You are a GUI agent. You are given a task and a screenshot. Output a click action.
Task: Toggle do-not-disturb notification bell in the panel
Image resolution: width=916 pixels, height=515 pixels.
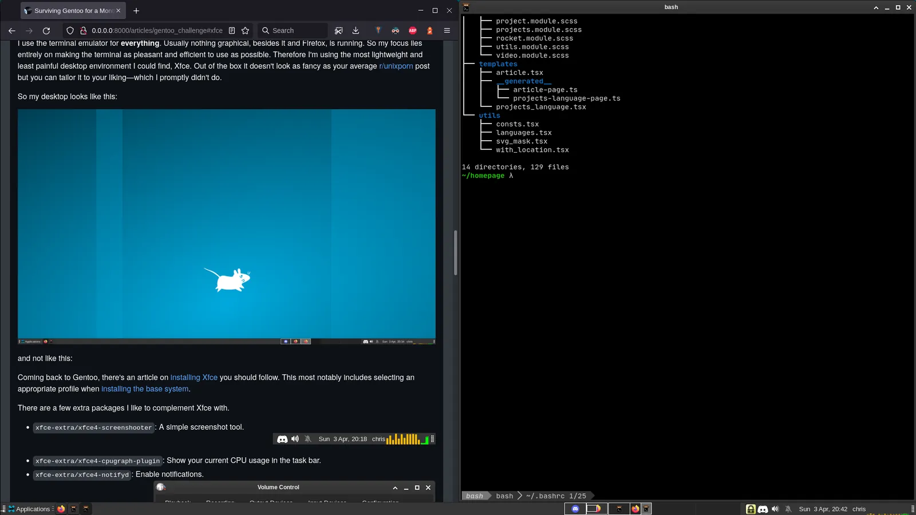(x=788, y=509)
